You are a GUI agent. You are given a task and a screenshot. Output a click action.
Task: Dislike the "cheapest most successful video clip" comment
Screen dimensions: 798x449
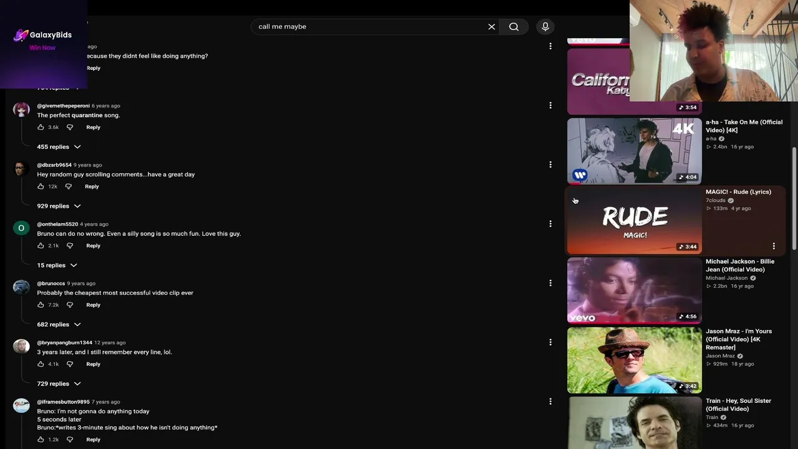click(x=70, y=305)
